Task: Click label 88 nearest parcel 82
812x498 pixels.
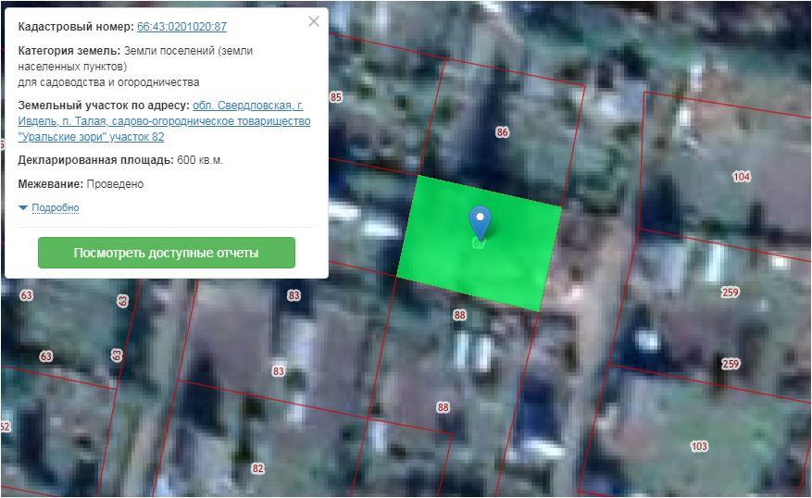Action: click(443, 407)
